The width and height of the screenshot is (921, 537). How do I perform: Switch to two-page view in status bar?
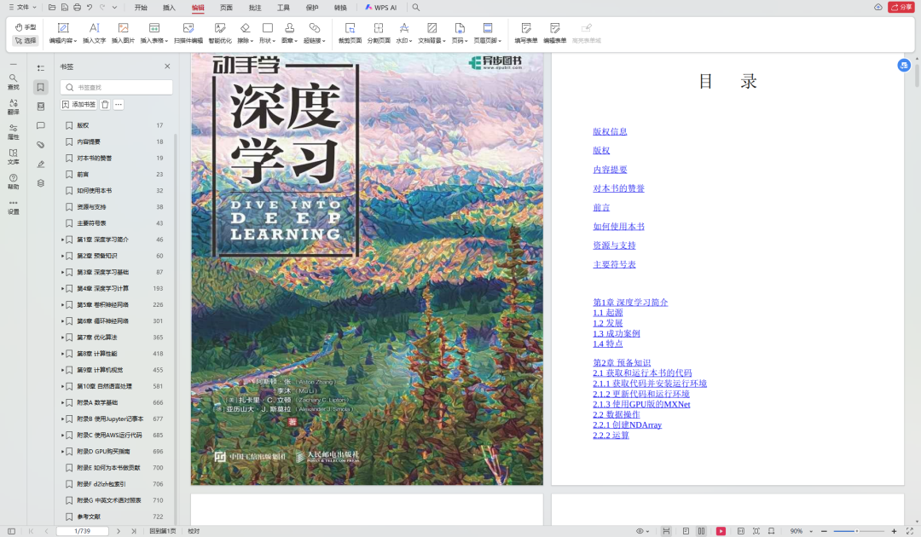pos(701,531)
